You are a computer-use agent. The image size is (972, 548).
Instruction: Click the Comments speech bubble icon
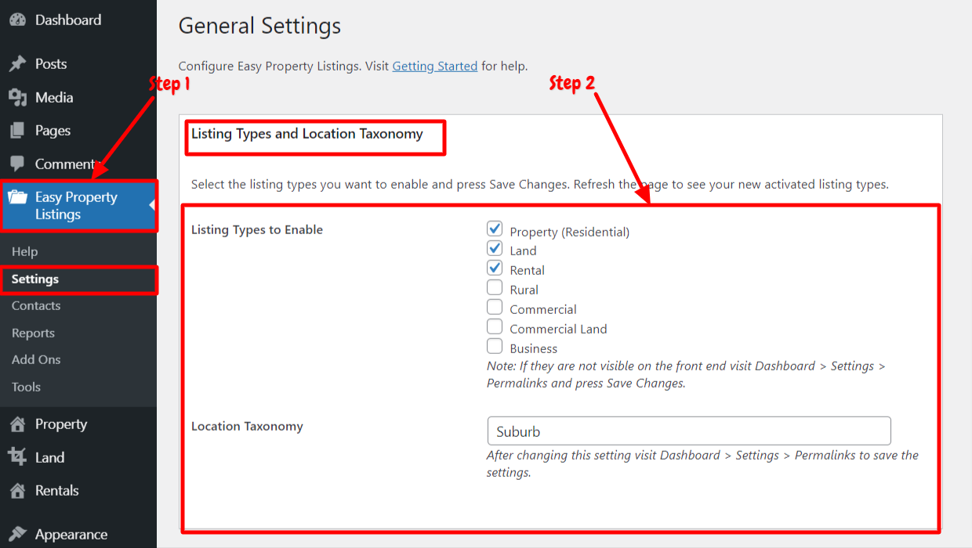coord(17,164)
